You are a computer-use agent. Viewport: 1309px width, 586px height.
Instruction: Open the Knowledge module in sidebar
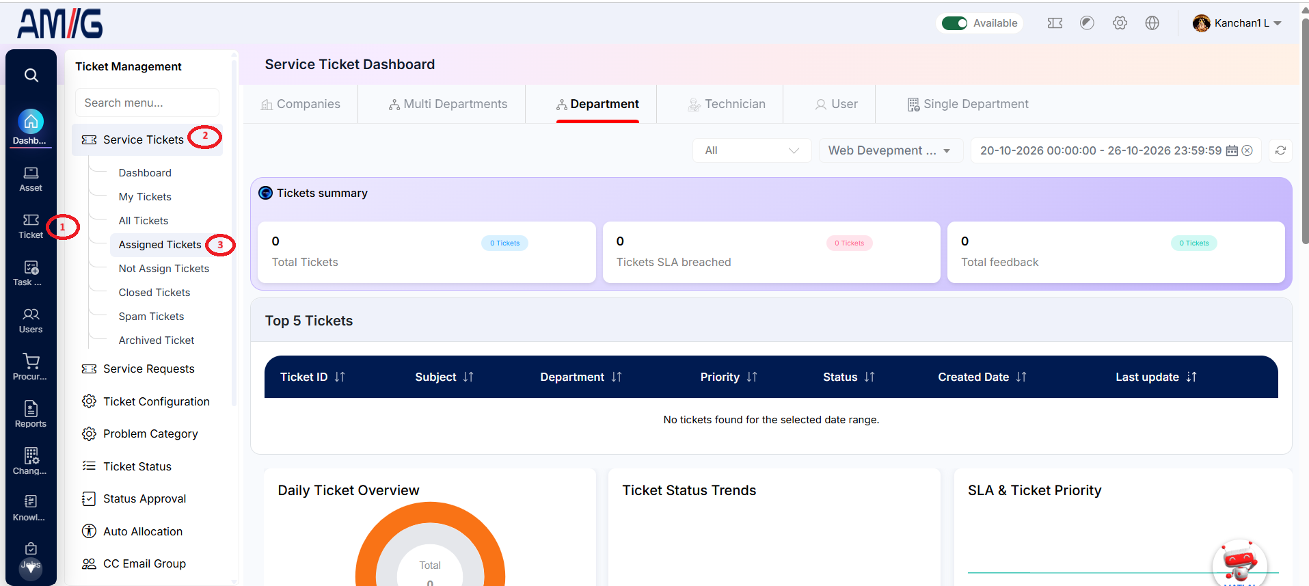(31, 509)
